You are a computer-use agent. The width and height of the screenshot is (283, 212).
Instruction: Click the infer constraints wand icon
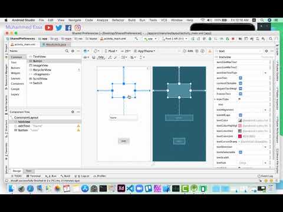[116, 57]
